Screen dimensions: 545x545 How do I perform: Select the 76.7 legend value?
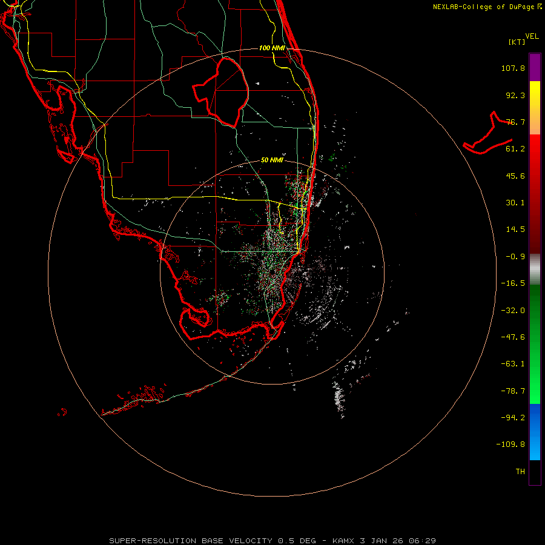point(515,122)
